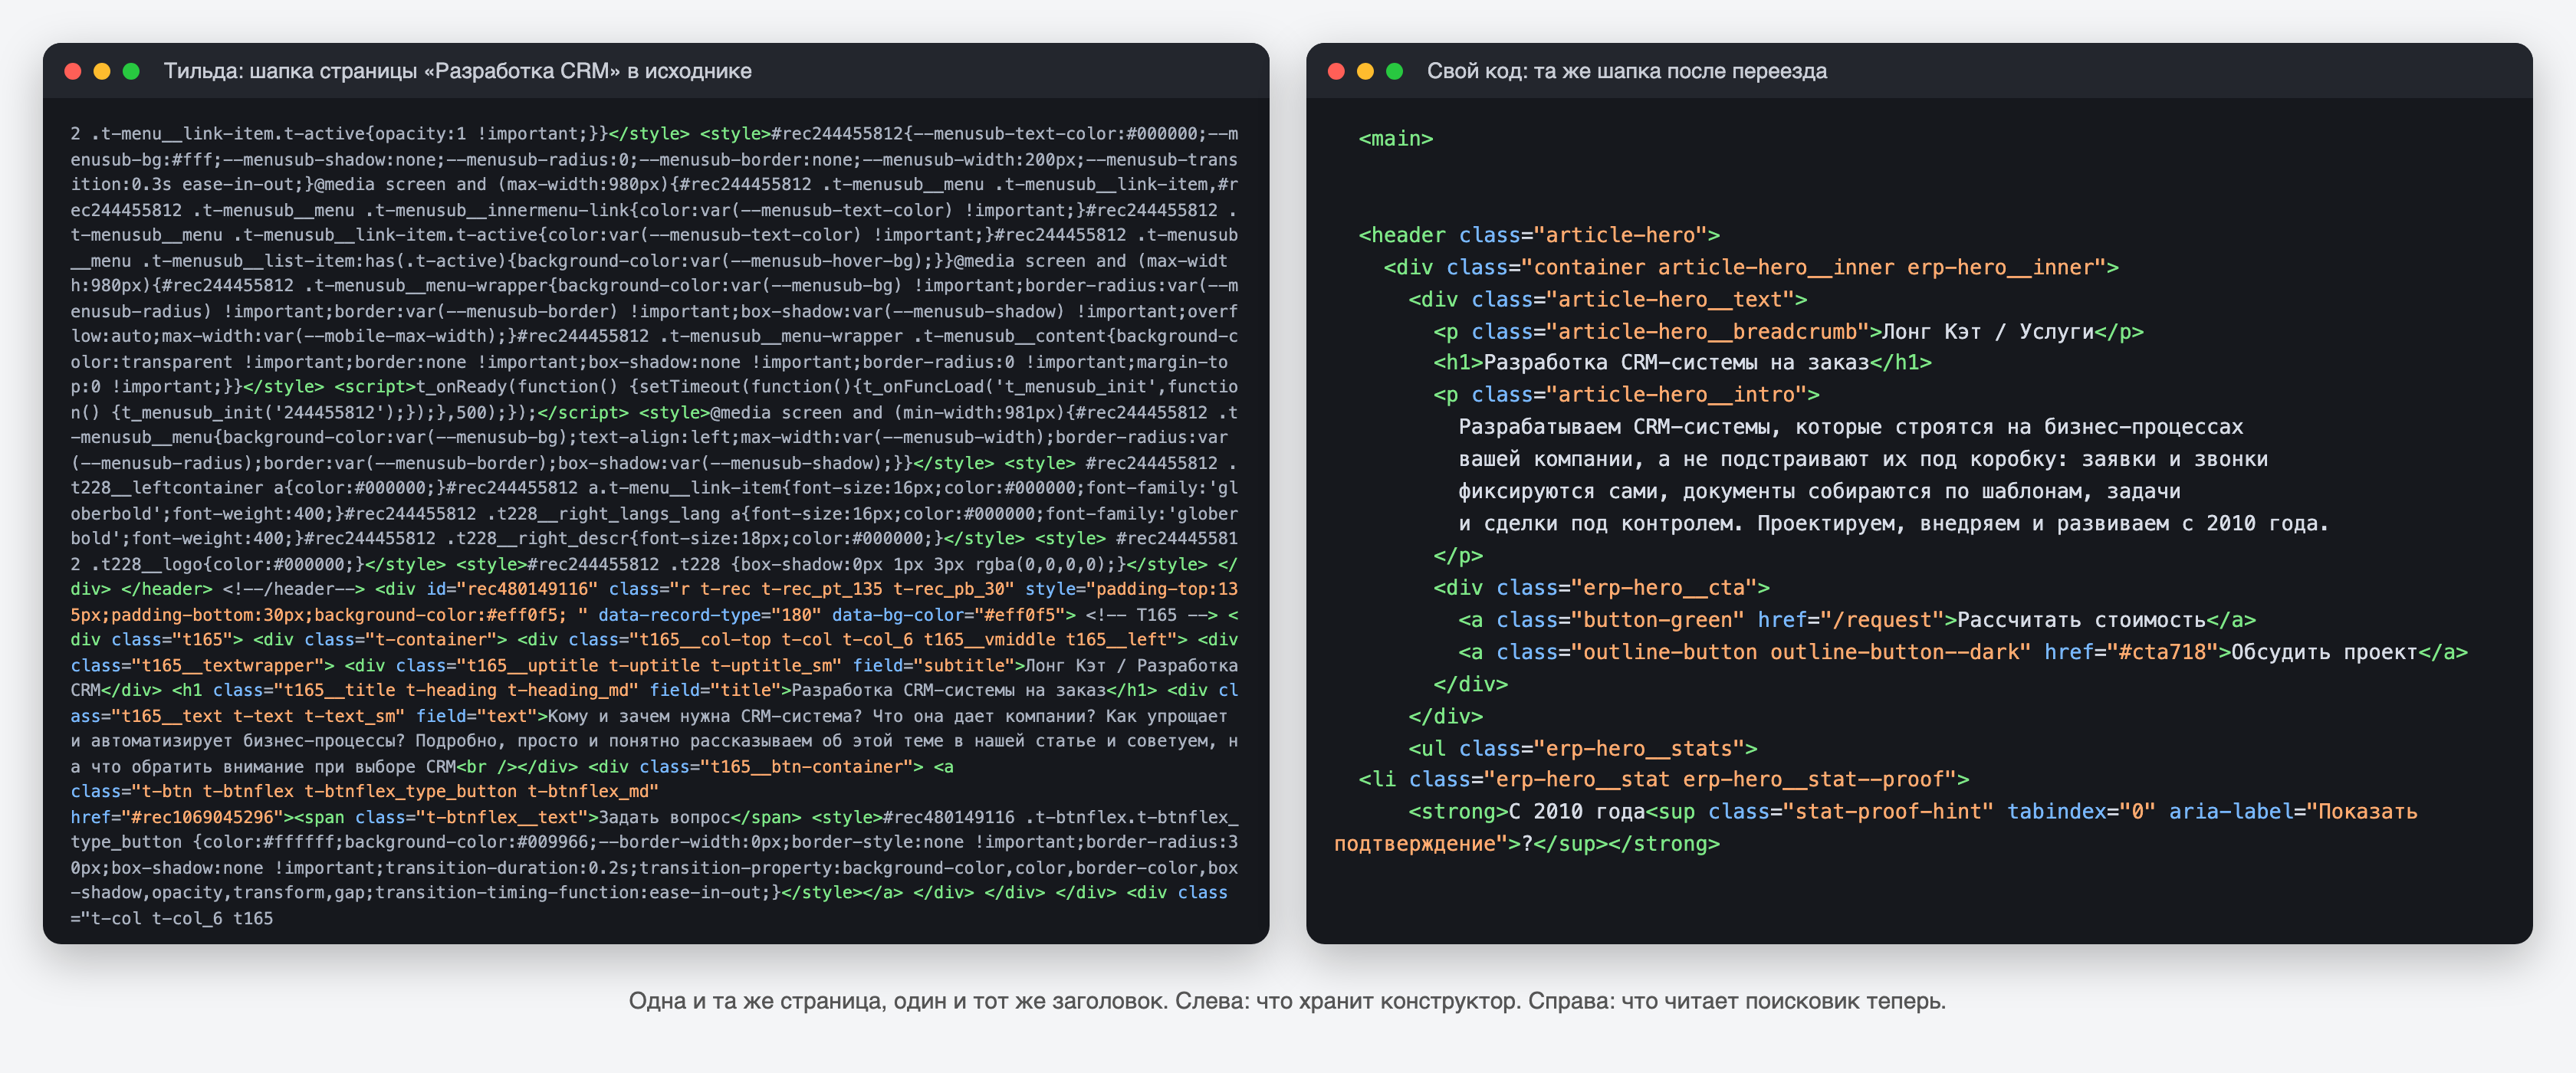Click the breadcrumb line 'Лонг Кэт / Услуги'

[1788, 331]
